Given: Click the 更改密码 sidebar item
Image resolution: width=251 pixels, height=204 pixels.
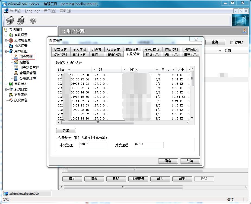Looking at the screenshot, I should tap(21, 95).
